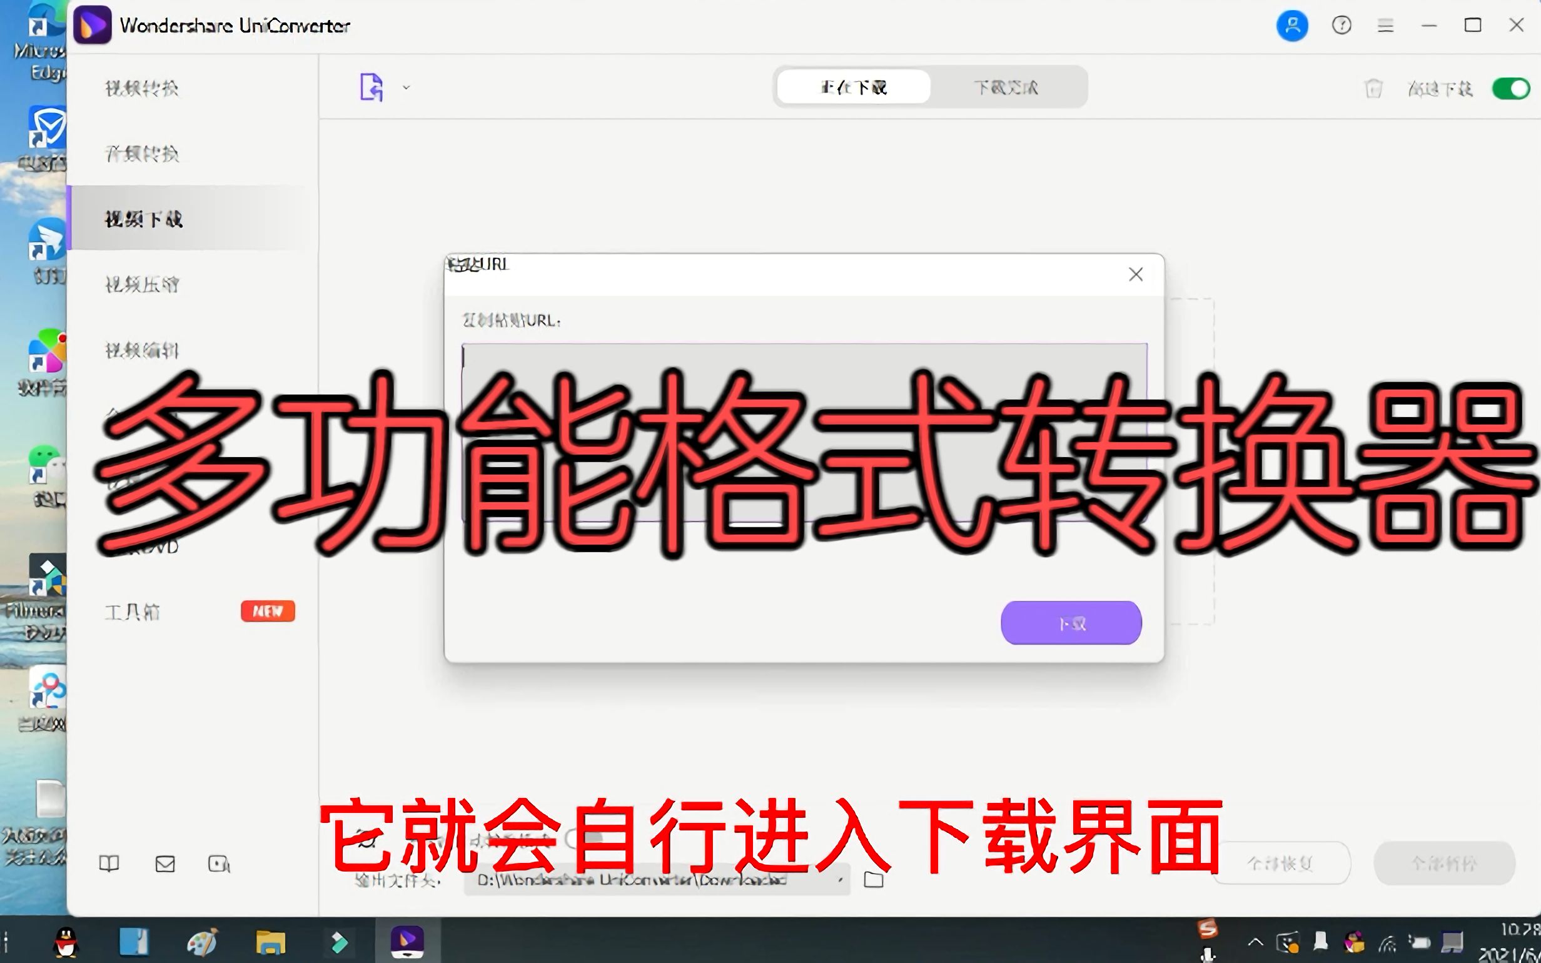
Task: Close the paste URL dialog
Action: [x=1135, y=275]
